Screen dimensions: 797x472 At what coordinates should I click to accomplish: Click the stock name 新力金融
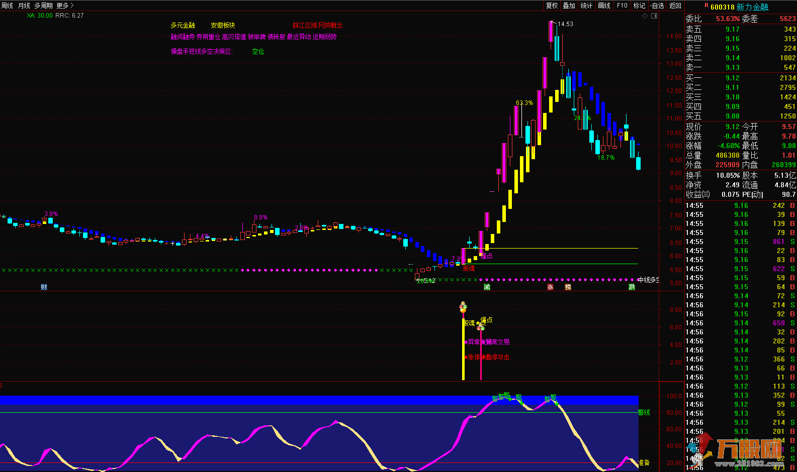pos(752,7)
